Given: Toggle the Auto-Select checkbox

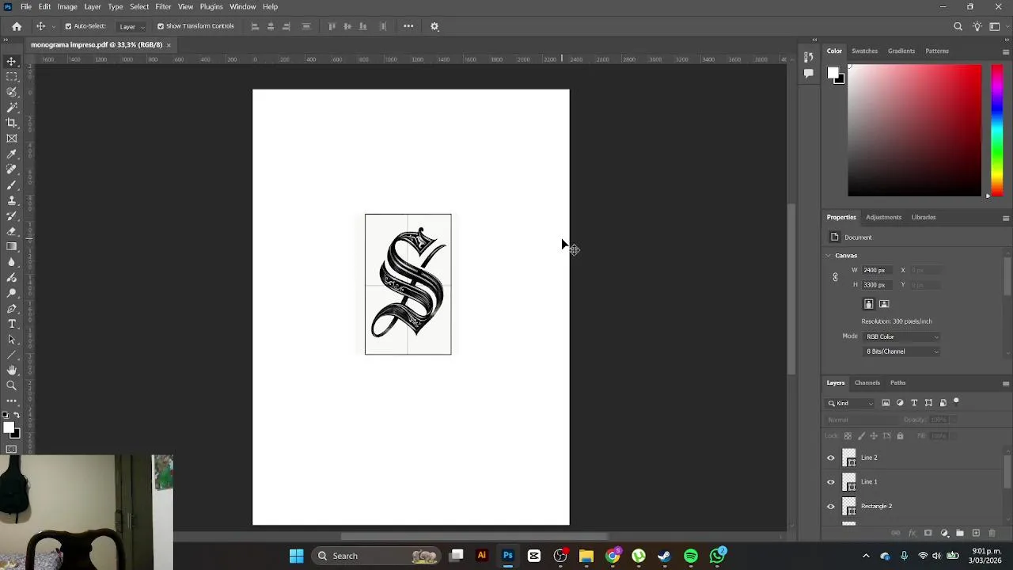Looking at the screenshot, I should pos(68,26).
